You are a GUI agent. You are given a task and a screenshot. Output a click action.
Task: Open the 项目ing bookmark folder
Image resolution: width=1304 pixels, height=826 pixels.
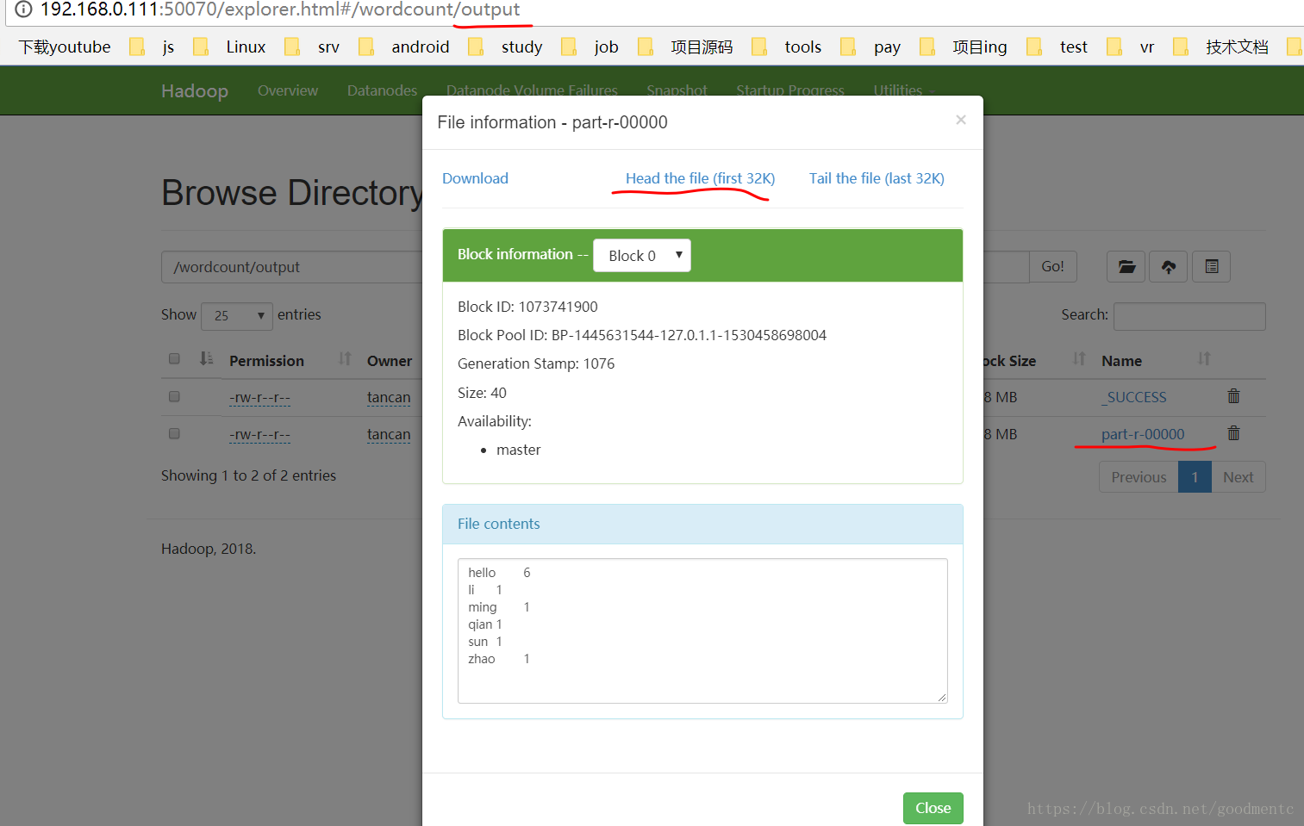[x=964, y=47]
